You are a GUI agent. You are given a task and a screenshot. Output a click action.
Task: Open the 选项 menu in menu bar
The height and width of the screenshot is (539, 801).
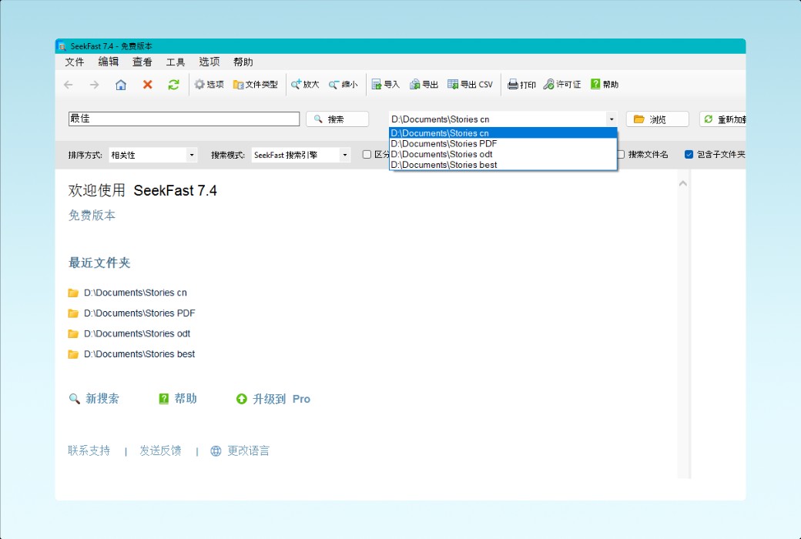tap(209, 62)
